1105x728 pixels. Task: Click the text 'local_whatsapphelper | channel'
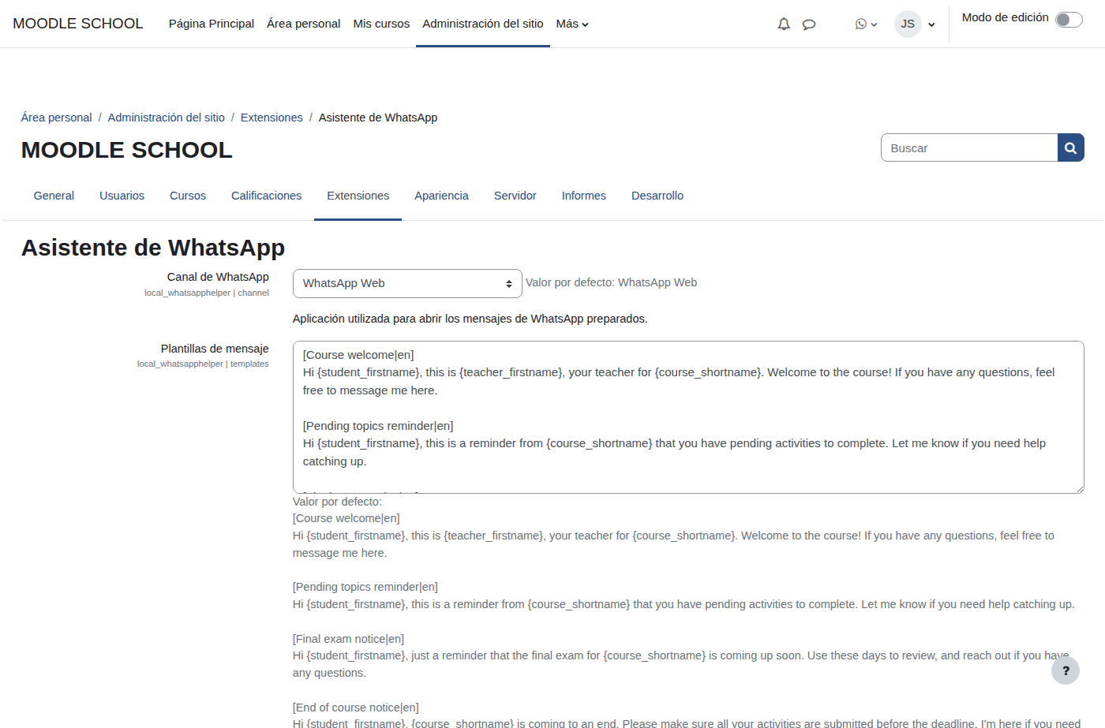[x=207, y=293]
